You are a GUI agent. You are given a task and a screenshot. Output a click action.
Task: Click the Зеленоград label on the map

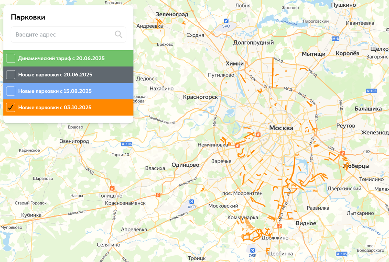point(172,15)
